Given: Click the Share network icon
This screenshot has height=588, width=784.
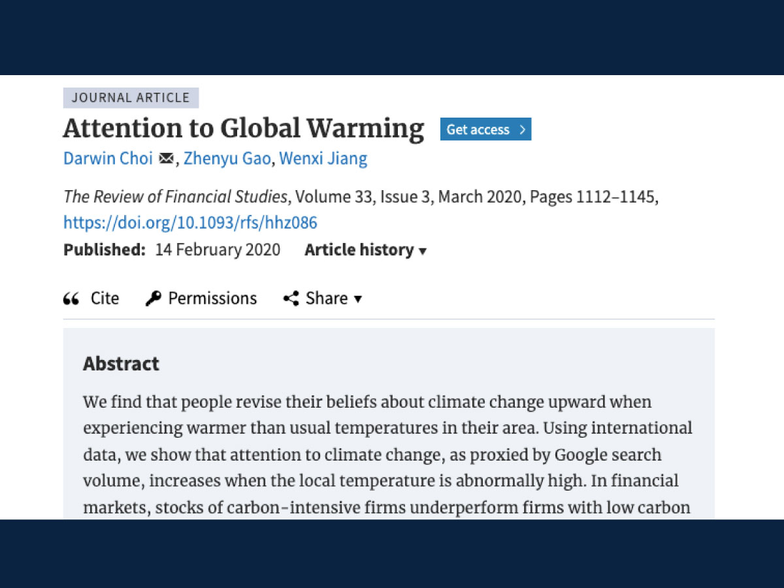Looking at the screenshot, I should [291, 299].
